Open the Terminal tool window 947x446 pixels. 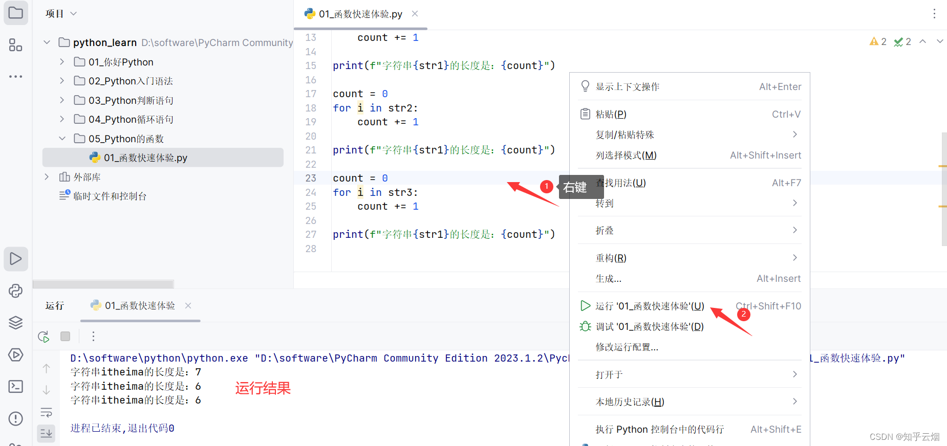click(16, 386)
